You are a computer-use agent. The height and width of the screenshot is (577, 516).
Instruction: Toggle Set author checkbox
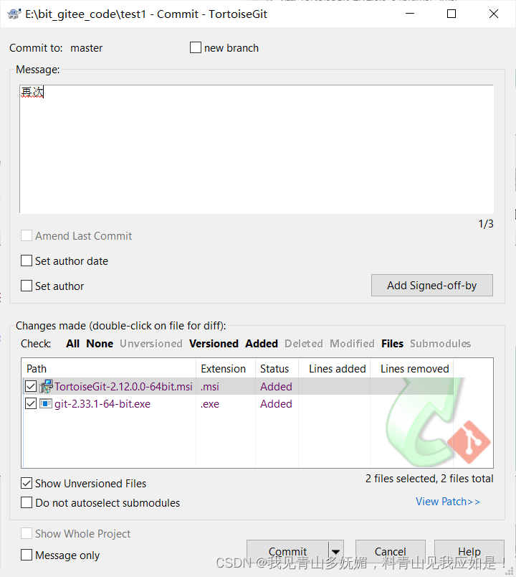[27, 286]
